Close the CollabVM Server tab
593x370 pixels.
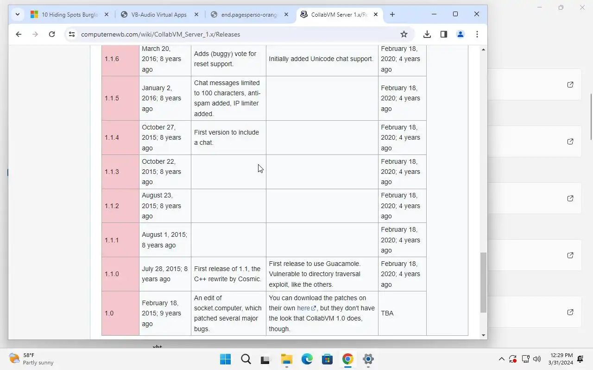[376, 14]
